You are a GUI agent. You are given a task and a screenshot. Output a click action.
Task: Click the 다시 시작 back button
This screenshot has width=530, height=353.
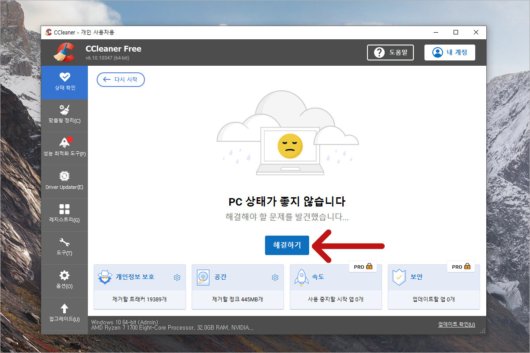coord(121,80)
